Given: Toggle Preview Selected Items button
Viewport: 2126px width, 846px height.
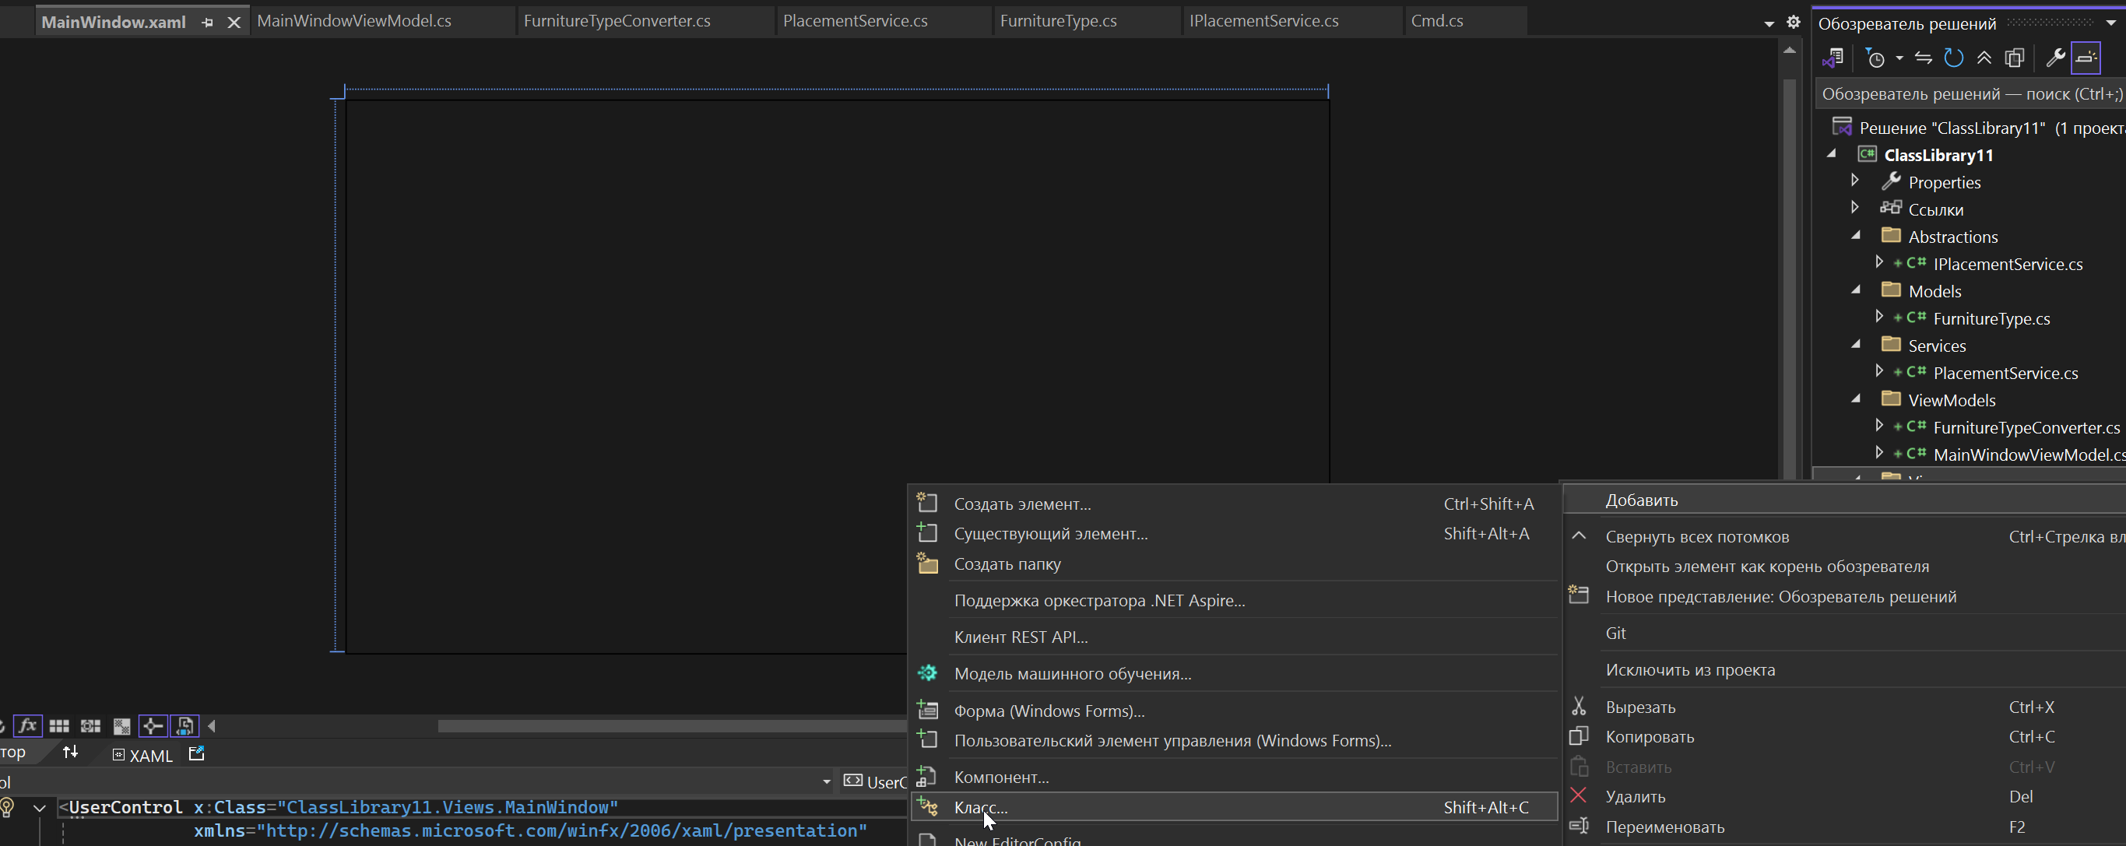Looking at the screenshot, I should tap(2086, 58).
